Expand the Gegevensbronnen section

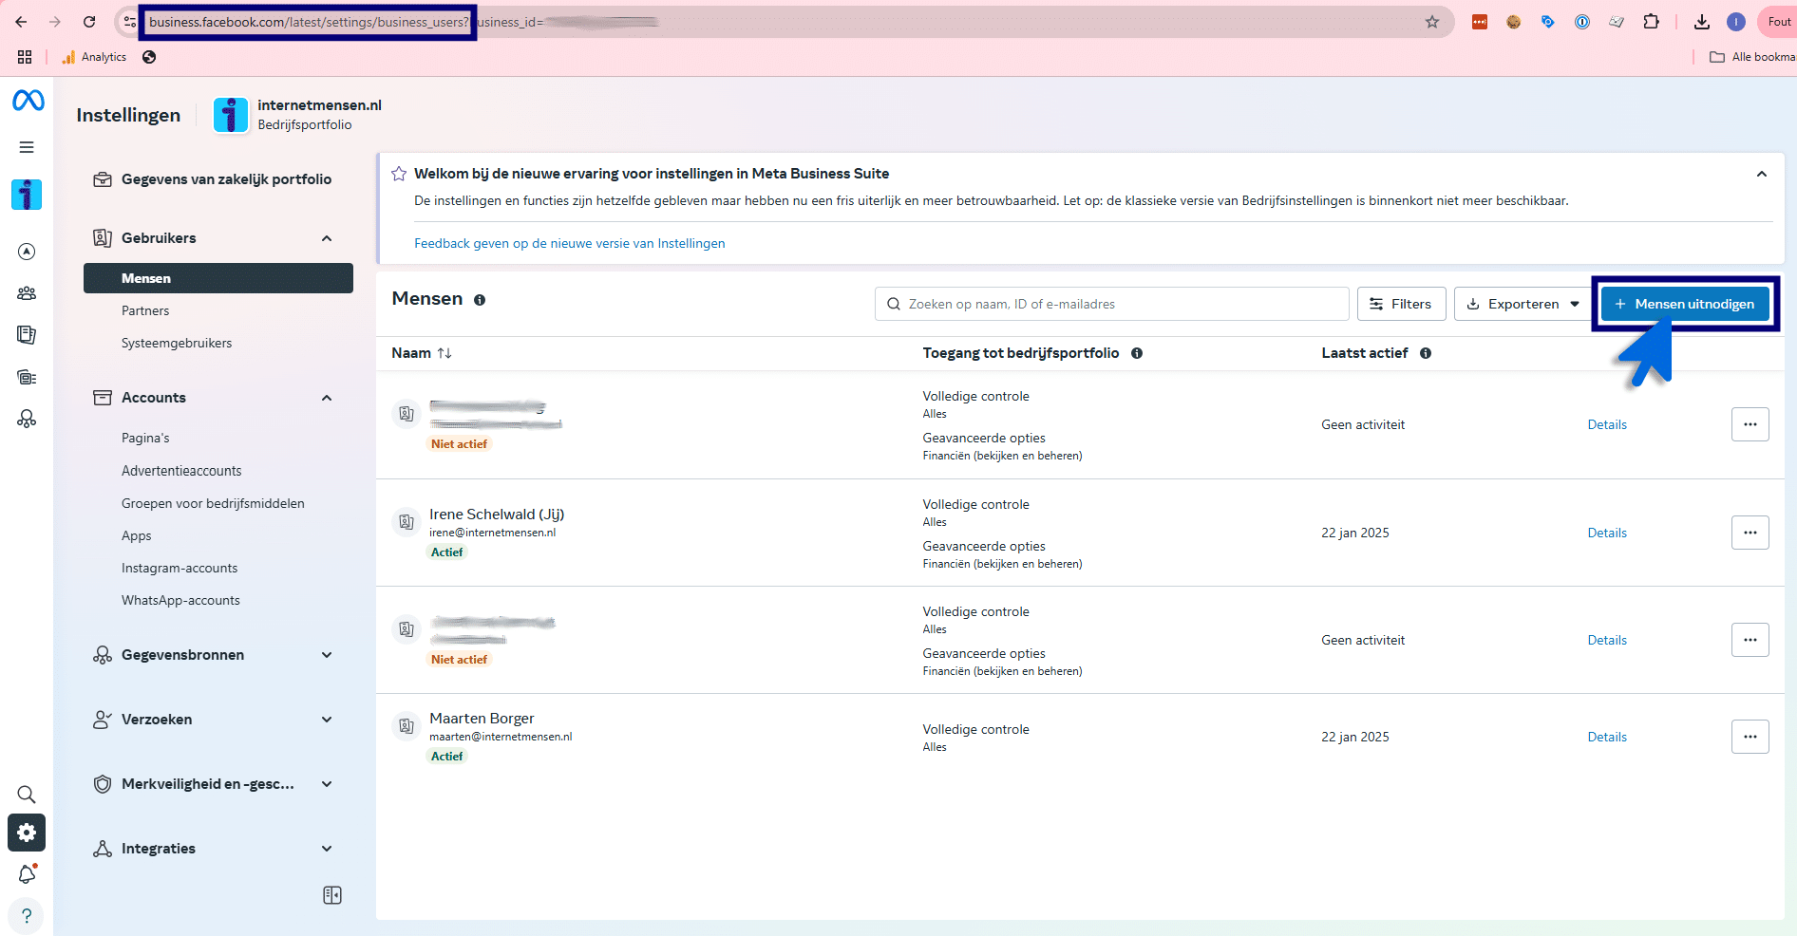pos(327,655)
